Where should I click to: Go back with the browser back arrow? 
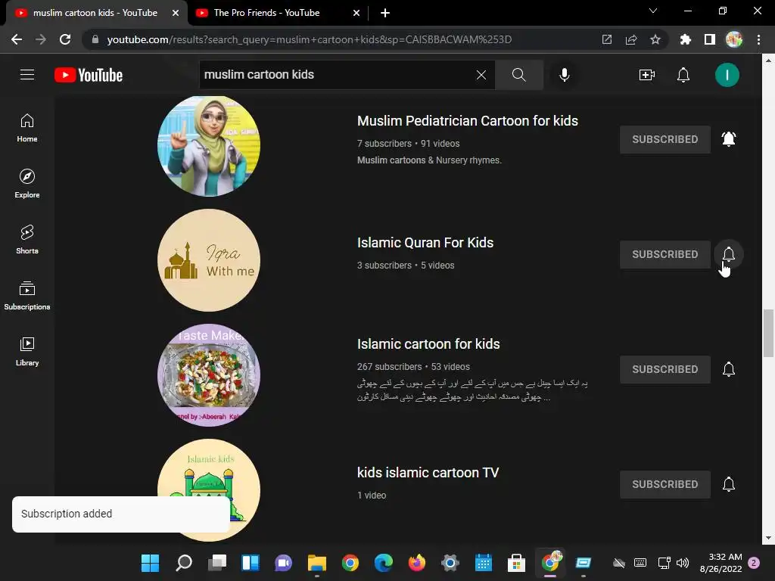tap(17, 39)
